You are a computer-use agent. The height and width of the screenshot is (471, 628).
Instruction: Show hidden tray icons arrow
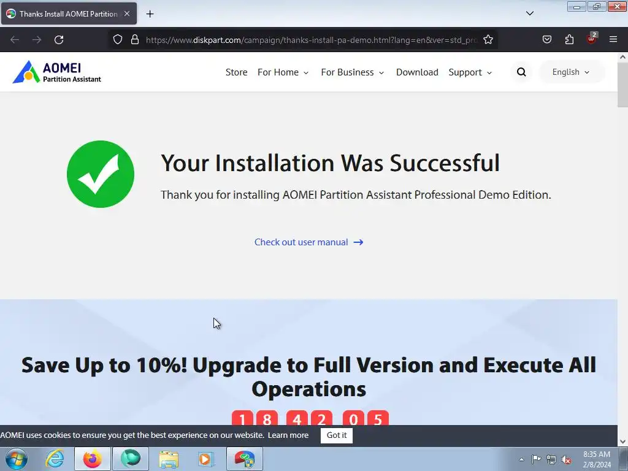521,459
